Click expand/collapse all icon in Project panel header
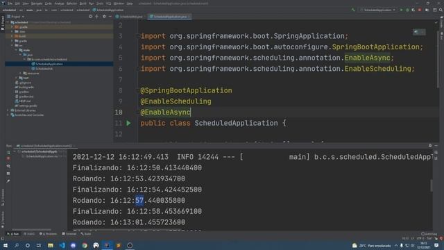The height and width of the screenshot is (250, 444). coord(97,17)
